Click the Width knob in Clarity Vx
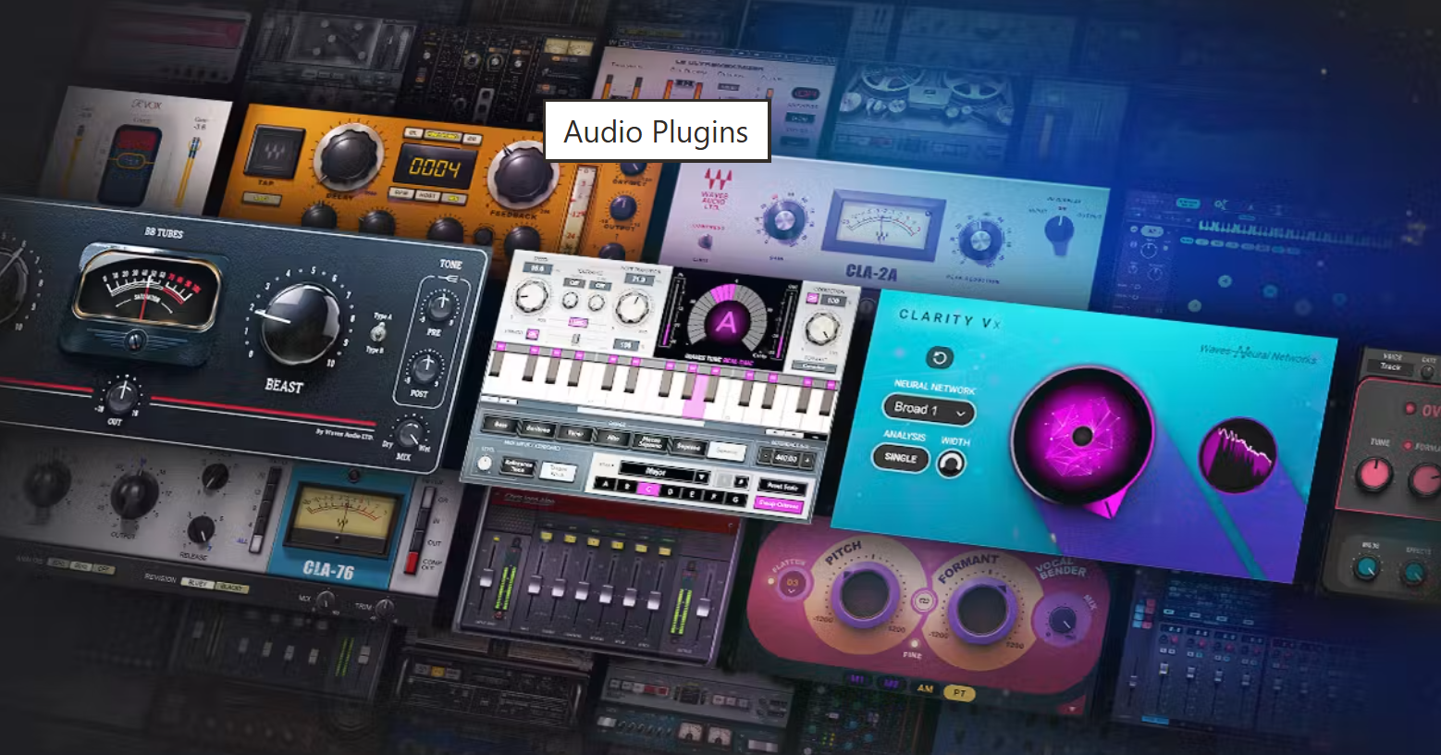1441x755 pixels. coord(951,464)
